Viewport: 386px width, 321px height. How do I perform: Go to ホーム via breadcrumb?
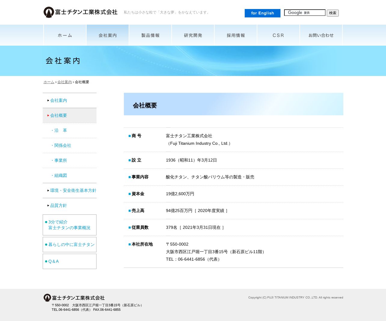point(49,82)
